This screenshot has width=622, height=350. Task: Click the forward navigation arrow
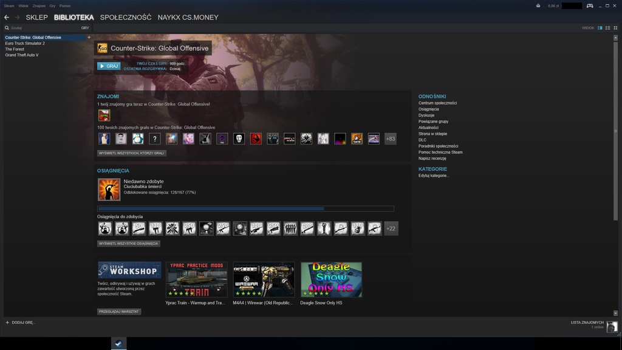17,18
